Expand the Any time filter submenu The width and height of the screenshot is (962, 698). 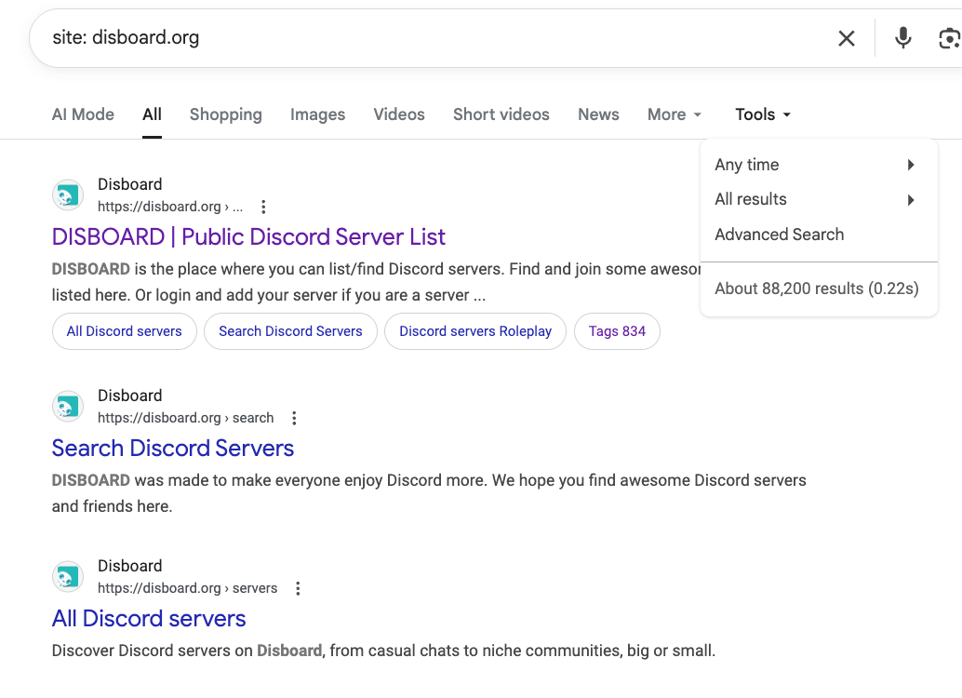click(816, 165)
